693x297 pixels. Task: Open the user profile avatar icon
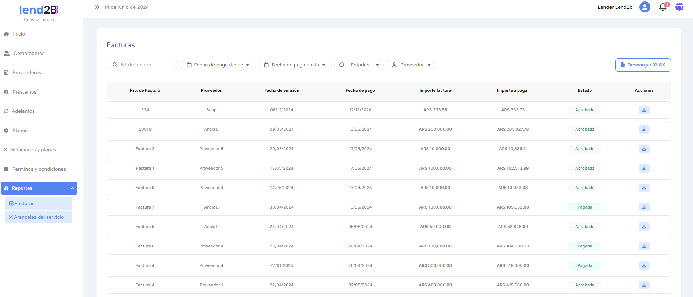coord(645,7)
